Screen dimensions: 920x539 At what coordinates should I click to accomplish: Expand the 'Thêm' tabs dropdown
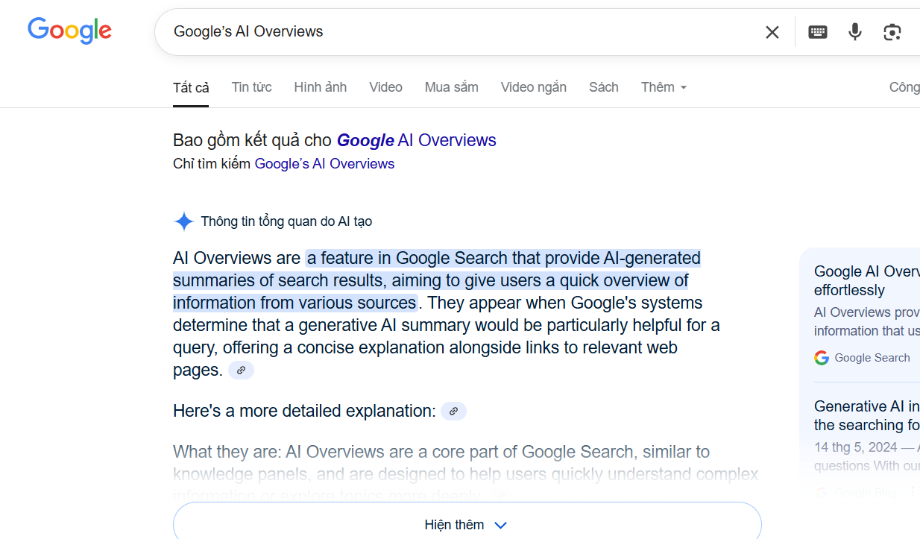(664, 87)
